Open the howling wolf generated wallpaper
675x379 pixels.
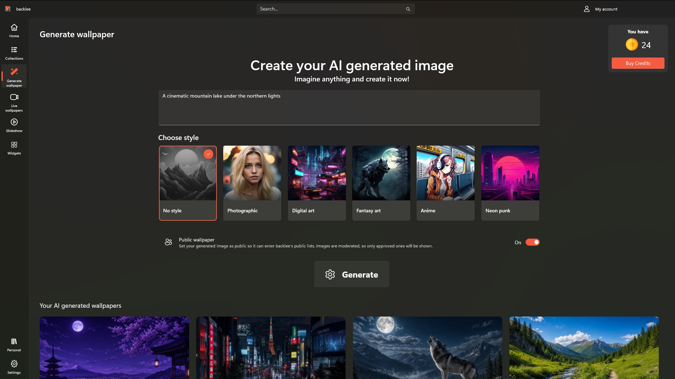(427, 347)
